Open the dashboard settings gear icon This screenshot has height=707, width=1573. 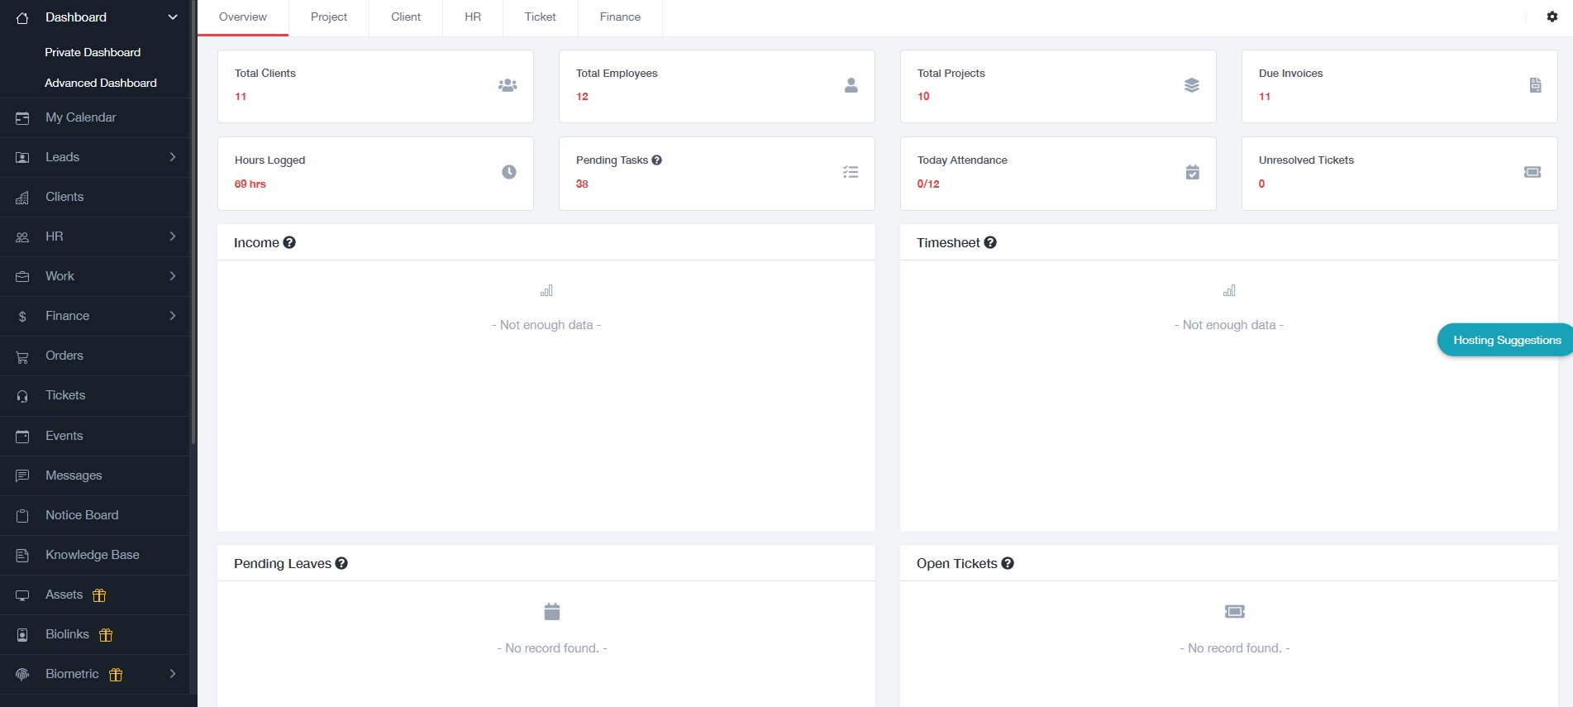tap(1552, 17)
